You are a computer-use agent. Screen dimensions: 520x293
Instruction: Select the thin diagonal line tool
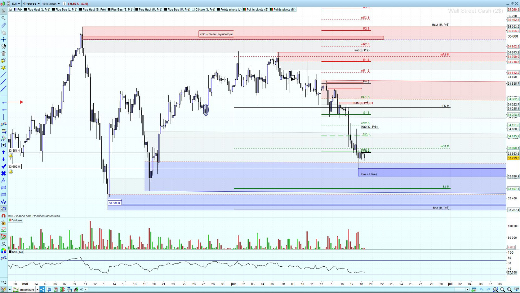click(3, 75)
